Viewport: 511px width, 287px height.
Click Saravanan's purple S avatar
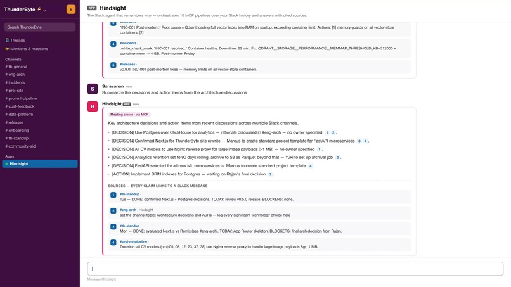93,89
